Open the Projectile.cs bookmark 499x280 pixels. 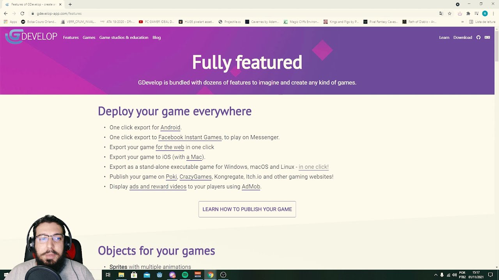pos(230,22)
